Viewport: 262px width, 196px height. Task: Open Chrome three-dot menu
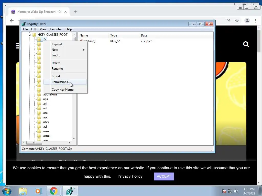click(255, 21)
